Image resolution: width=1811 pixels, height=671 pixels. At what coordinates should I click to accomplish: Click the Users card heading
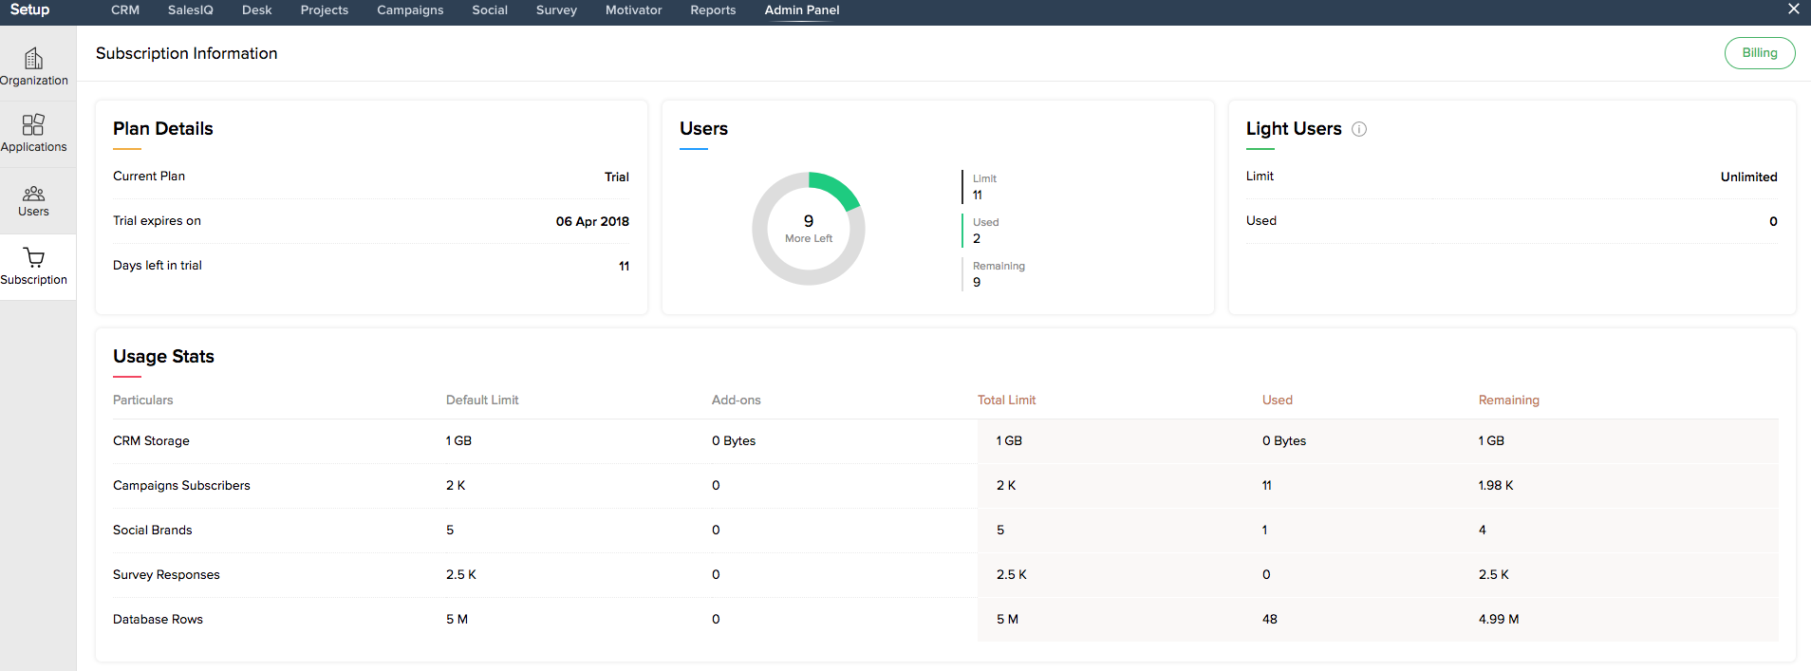pyautogui.click(x=704, y=129)
